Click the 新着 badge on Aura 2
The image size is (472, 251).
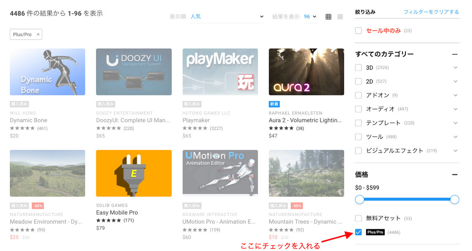274,104
